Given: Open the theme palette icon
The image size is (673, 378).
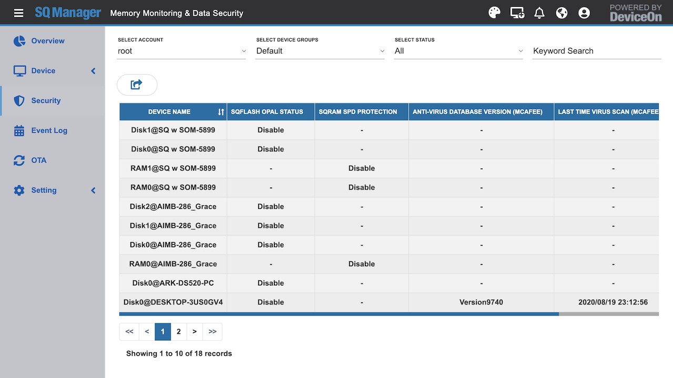Looking at the screenshot, I should pos(494,13).
